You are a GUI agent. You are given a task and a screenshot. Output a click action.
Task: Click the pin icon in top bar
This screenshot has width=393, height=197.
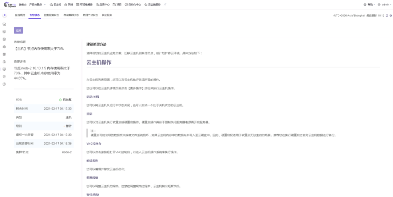coord(165,4)
